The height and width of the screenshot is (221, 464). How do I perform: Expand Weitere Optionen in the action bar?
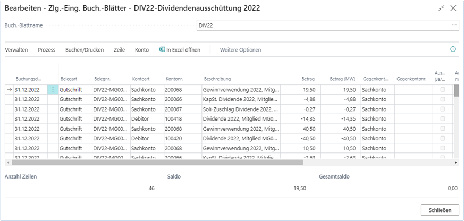[240, 50]
